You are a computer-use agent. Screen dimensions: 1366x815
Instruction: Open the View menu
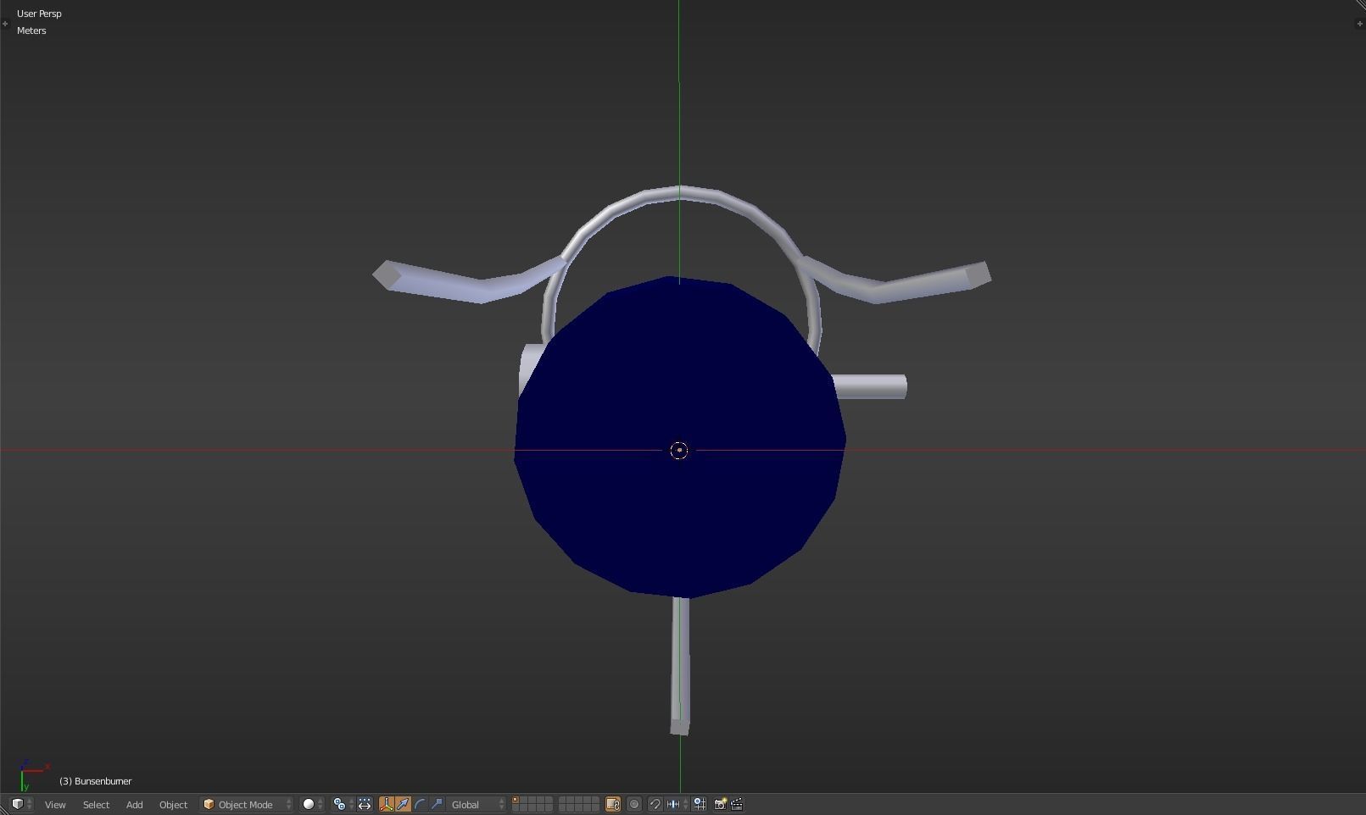(55, 805)
